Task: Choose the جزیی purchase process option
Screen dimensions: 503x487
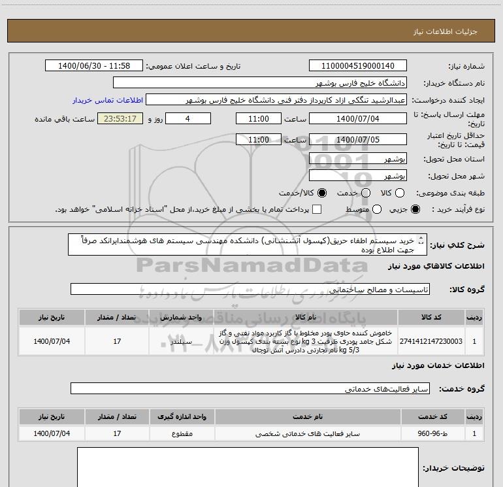Action: coord(415,209)
